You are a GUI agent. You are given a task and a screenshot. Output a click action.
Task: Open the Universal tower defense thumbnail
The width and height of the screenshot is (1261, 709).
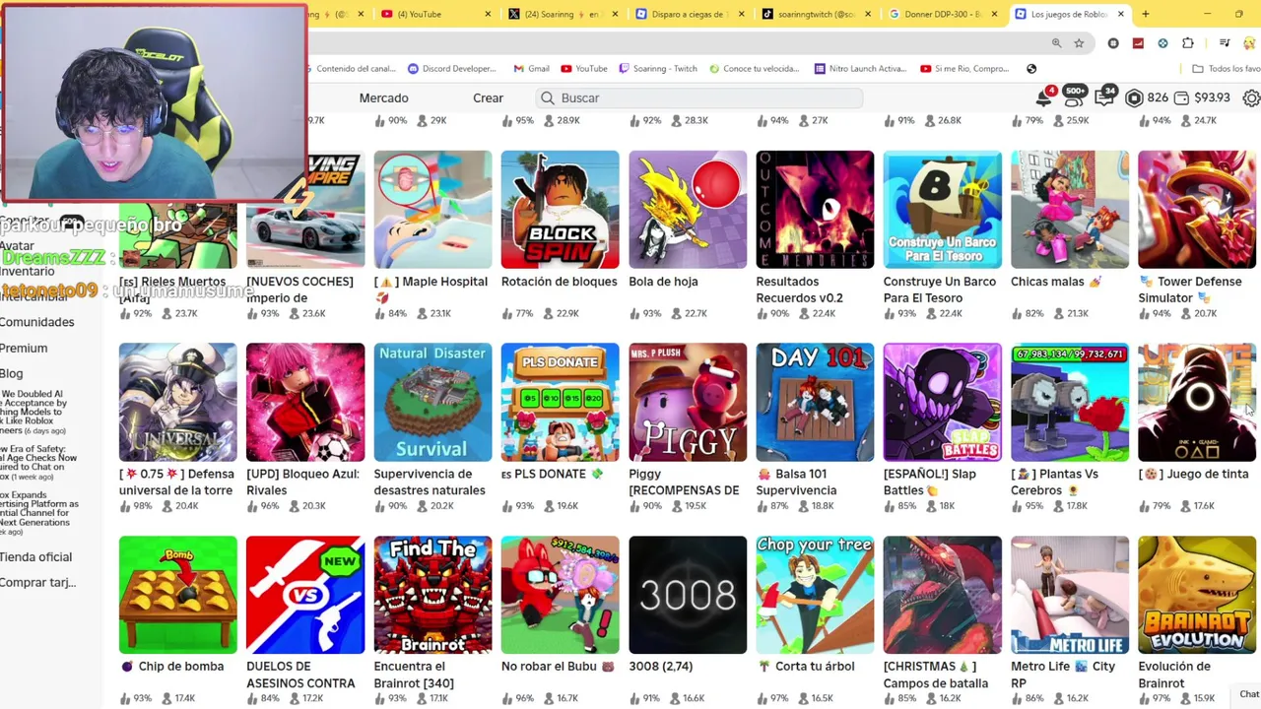coord(177,402)
